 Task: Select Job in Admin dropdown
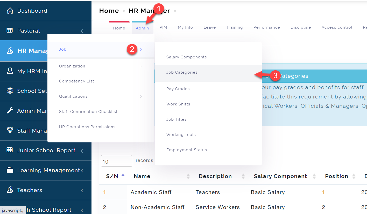point(101,49)
